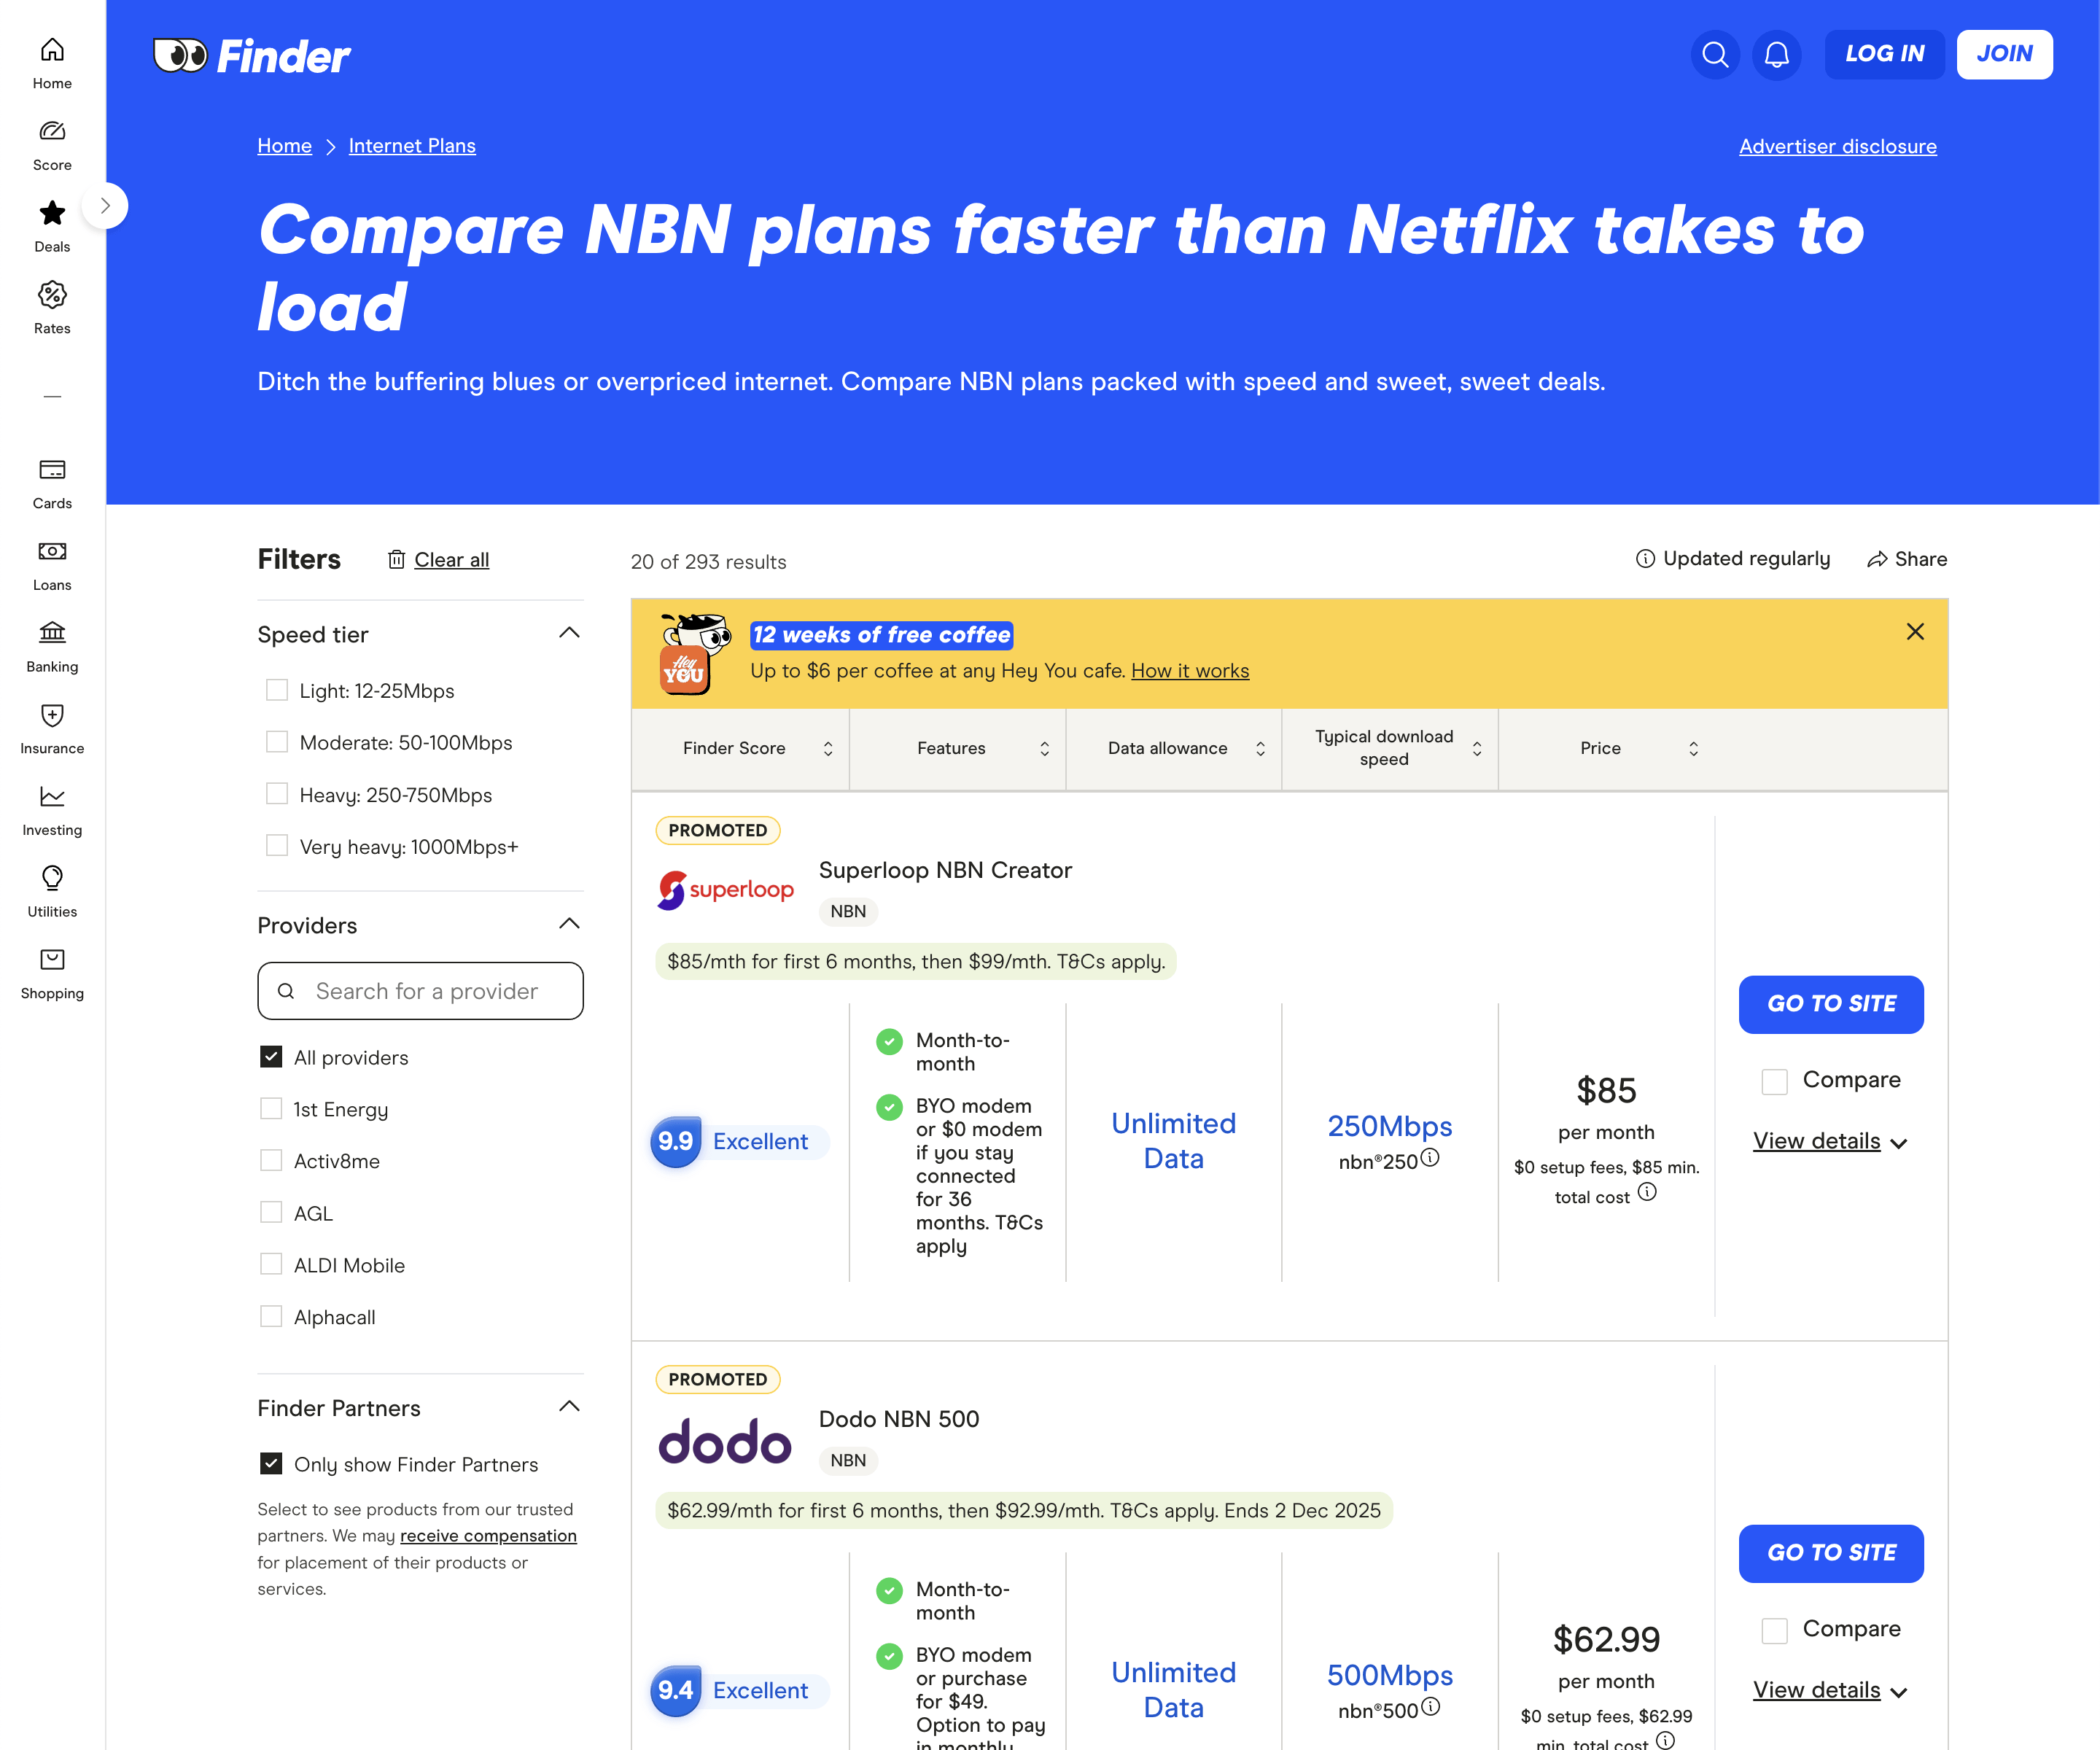Collapse the Speed tier filter section
The image size is (2100, 1750).
click(569, 633)
